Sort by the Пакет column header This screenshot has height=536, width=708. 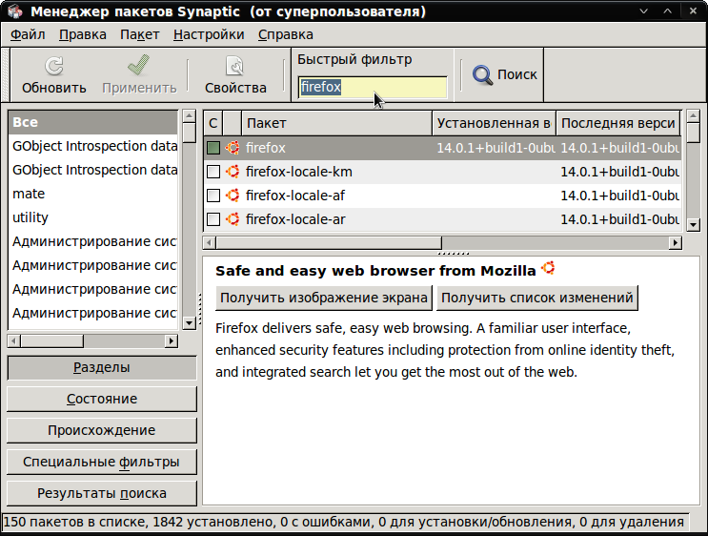[x=336, y=123]
